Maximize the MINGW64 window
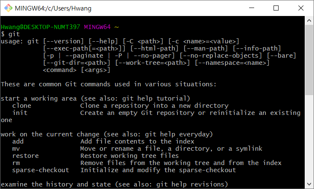Screen dimensions: 314x189 tap(276, 8)
